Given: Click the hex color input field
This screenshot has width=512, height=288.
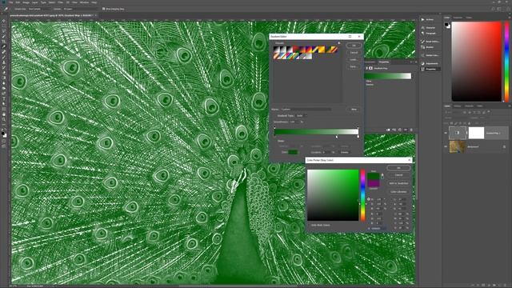Looking at the screenshot, I should (x=378, y=228).
